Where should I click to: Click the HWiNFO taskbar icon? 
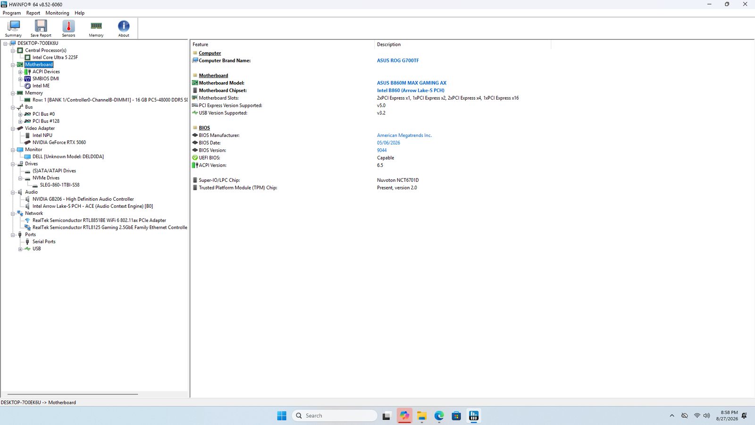474,416
